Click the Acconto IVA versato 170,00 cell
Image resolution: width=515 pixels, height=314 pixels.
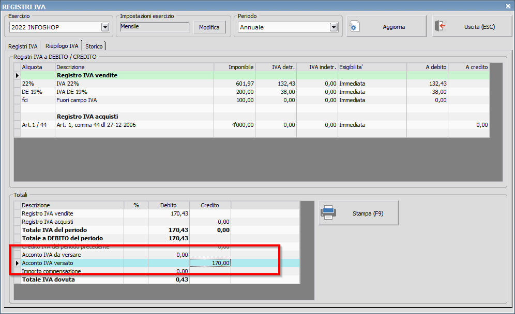point(210,263)
